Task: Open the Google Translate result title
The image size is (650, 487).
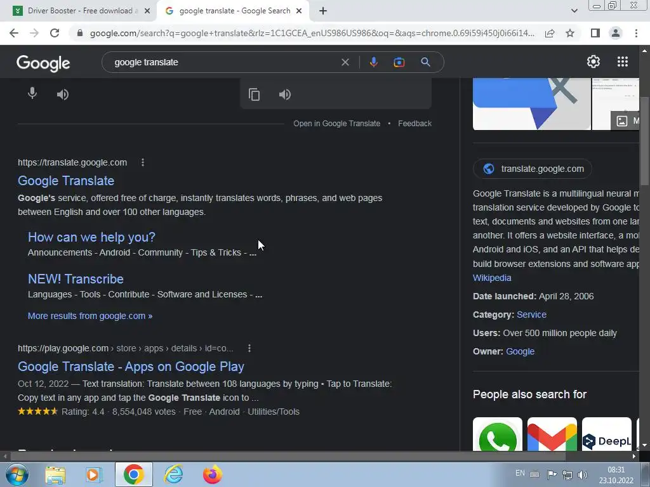Action: 66,181
